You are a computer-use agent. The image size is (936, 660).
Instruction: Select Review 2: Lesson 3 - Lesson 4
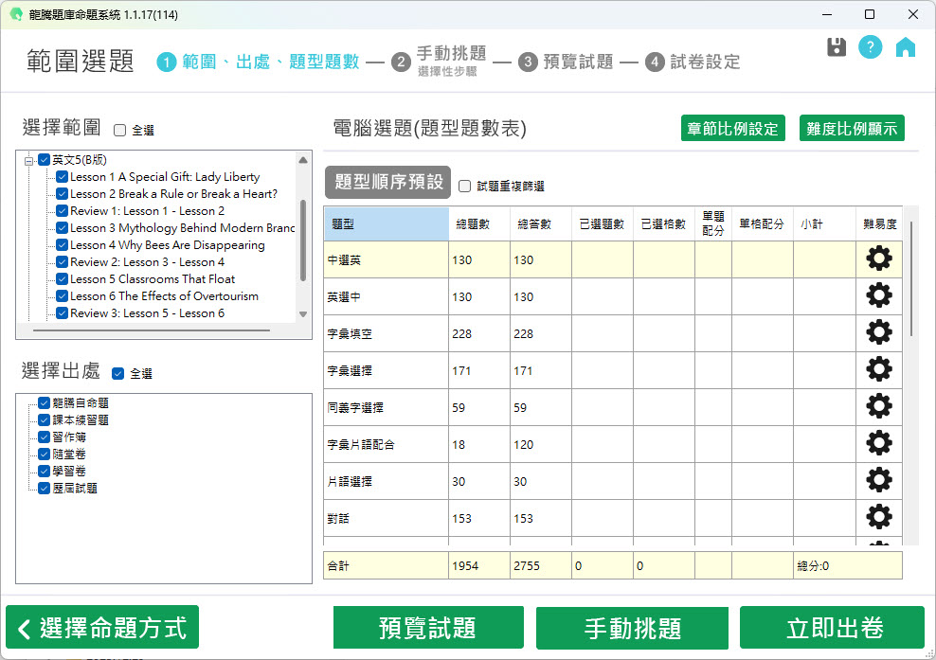point(147,262)
